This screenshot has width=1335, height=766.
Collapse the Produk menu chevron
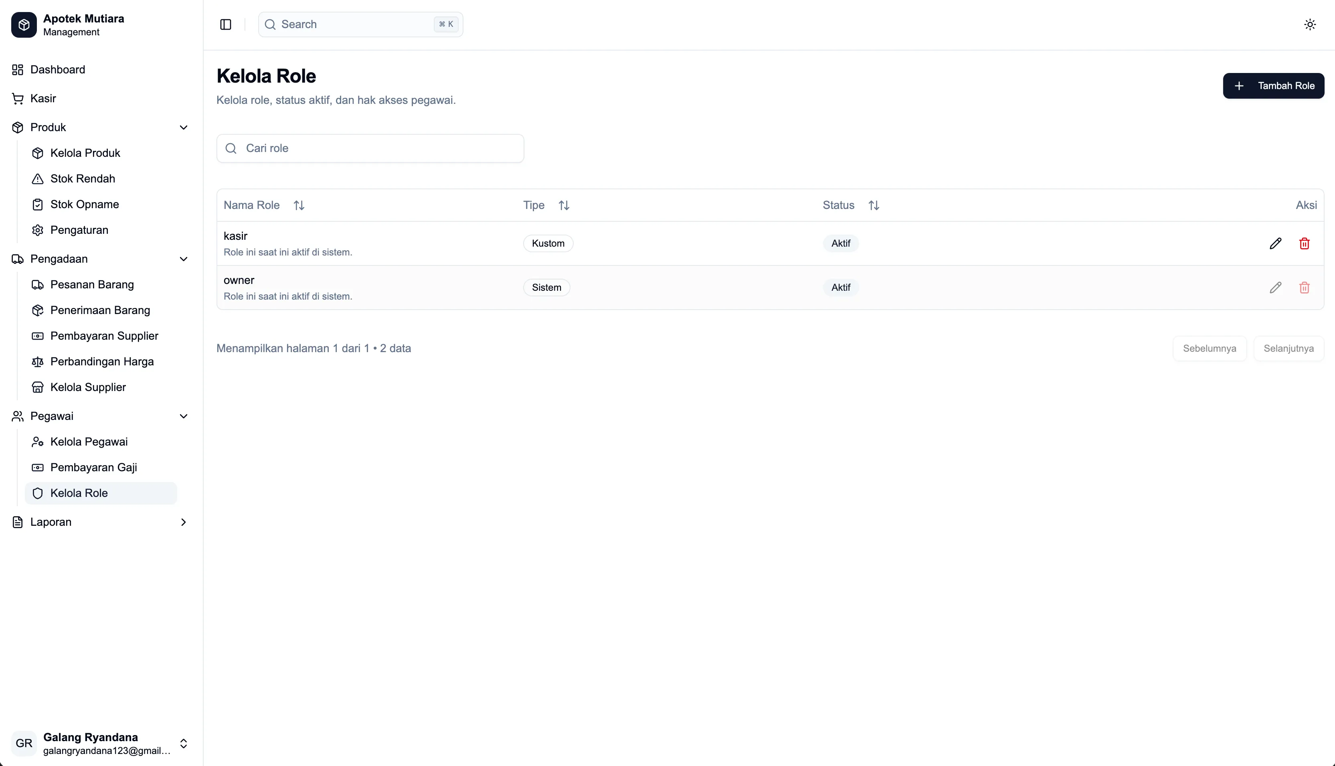coord(184,127)
